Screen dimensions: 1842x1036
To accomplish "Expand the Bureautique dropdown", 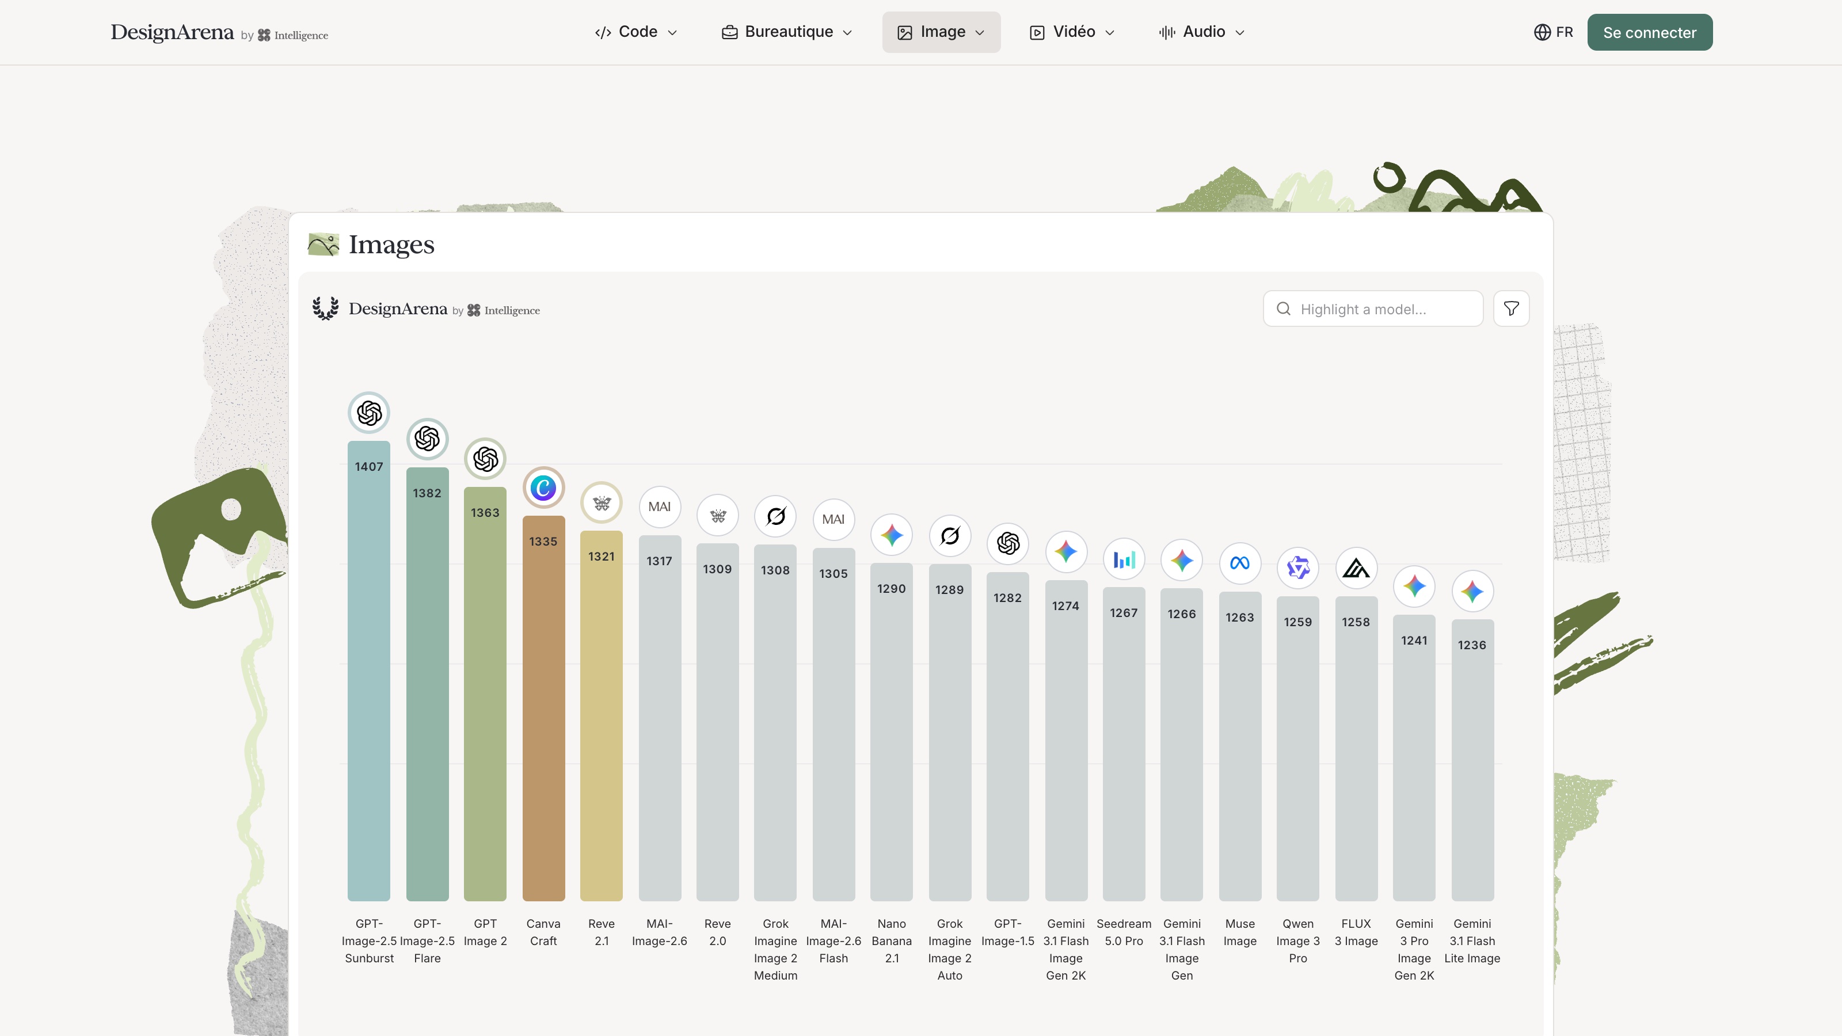I will pos(787,32).
